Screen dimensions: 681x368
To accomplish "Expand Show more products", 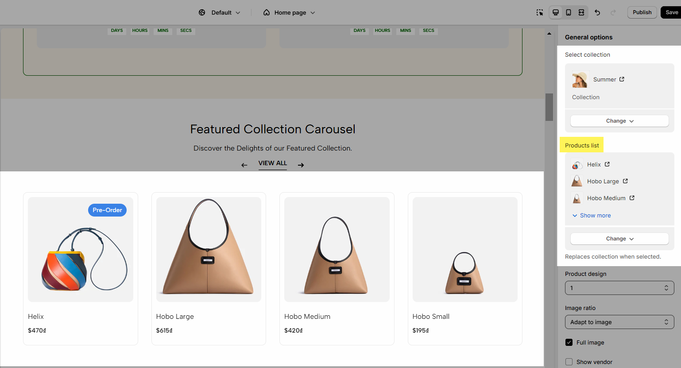I will (592, 215).
